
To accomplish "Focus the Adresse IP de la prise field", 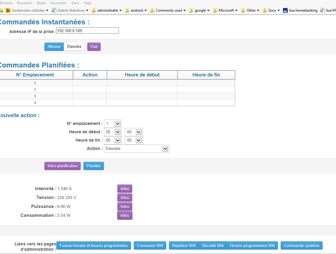I will tap(88, 31).
